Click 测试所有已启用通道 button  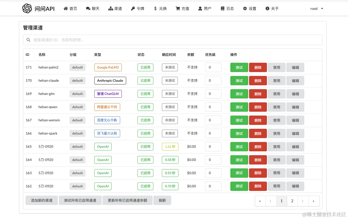(x=80, y=201)
